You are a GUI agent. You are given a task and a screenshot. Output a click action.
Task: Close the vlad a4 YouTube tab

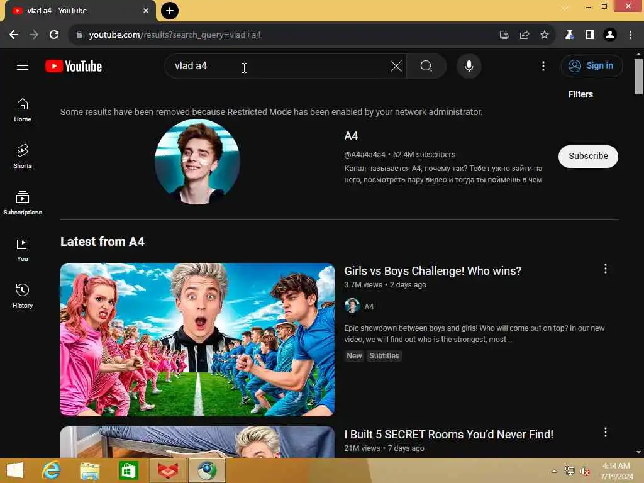pyautogui.click(x=146, y=11)
